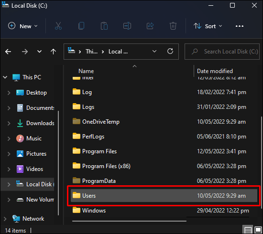Click the Search Local Disk field
Screen dimensions: 263x234
[x=222, y=52]
